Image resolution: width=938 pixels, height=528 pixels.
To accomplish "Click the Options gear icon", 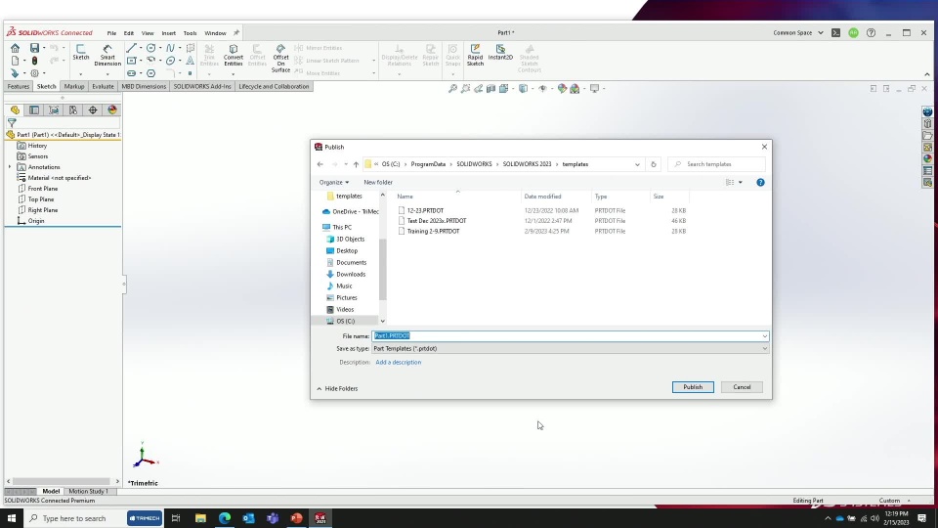I will coord(34,73).
